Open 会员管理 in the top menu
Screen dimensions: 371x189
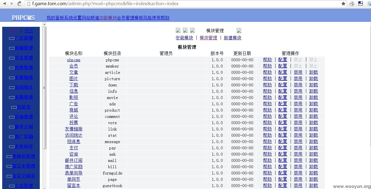(x=125, y=18)
